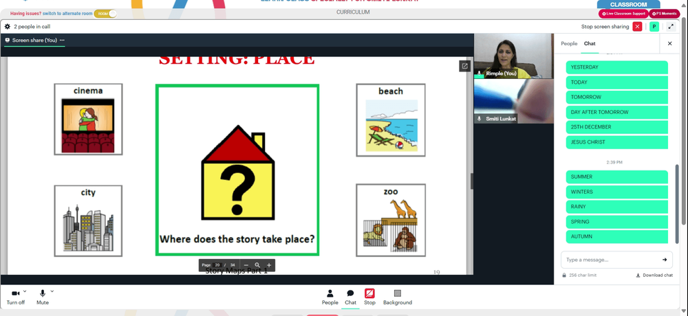Click the chat panel vertical scrollbar

[677, 204]
